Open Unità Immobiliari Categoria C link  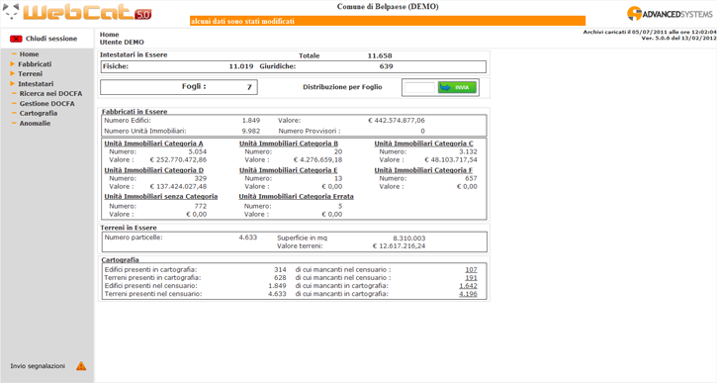(x=424, y=144)
